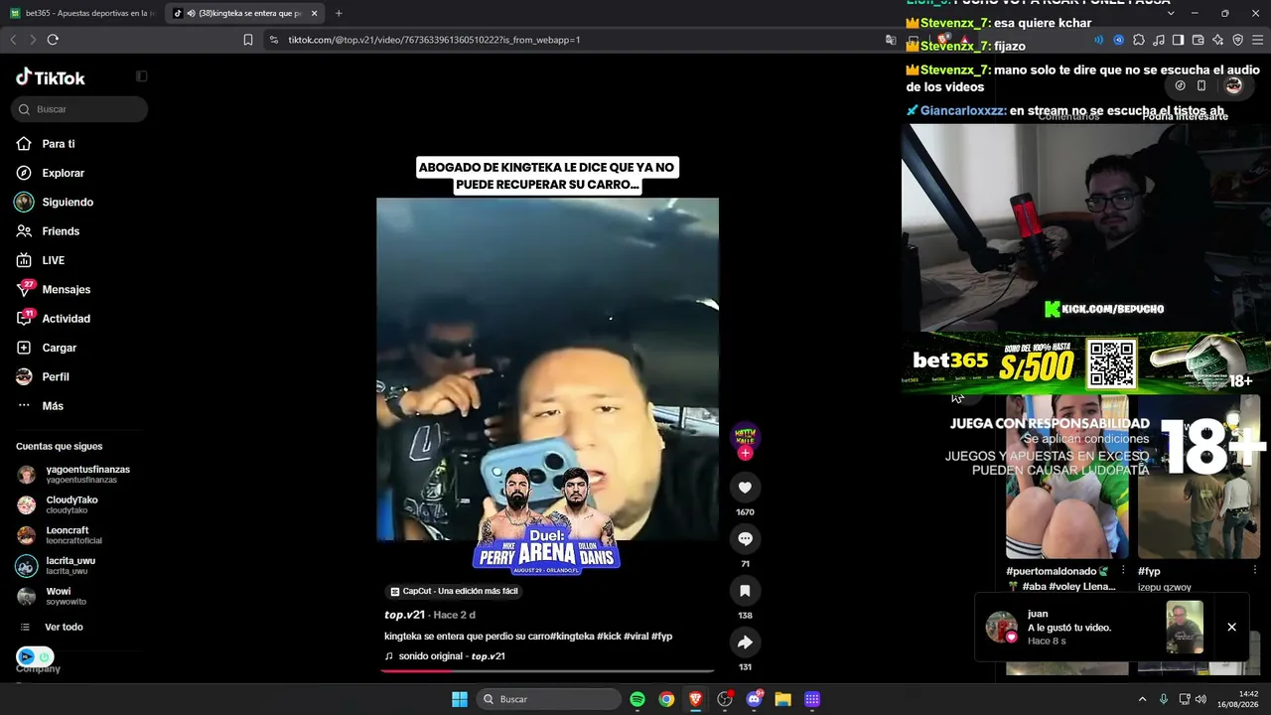This screenshot has height=715, width=1271.
Task: Open Spotify from the taskbar
Action: tap(637, 699)
